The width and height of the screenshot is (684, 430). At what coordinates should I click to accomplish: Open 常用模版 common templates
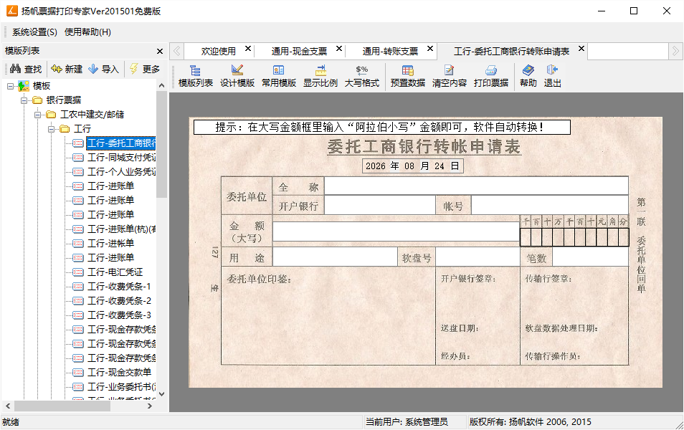tap(278, 76)
